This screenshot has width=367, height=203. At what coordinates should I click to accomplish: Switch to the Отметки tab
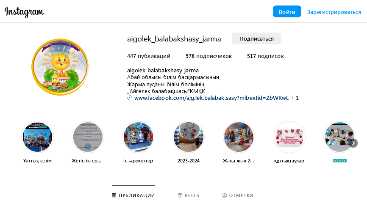(238, 195)
